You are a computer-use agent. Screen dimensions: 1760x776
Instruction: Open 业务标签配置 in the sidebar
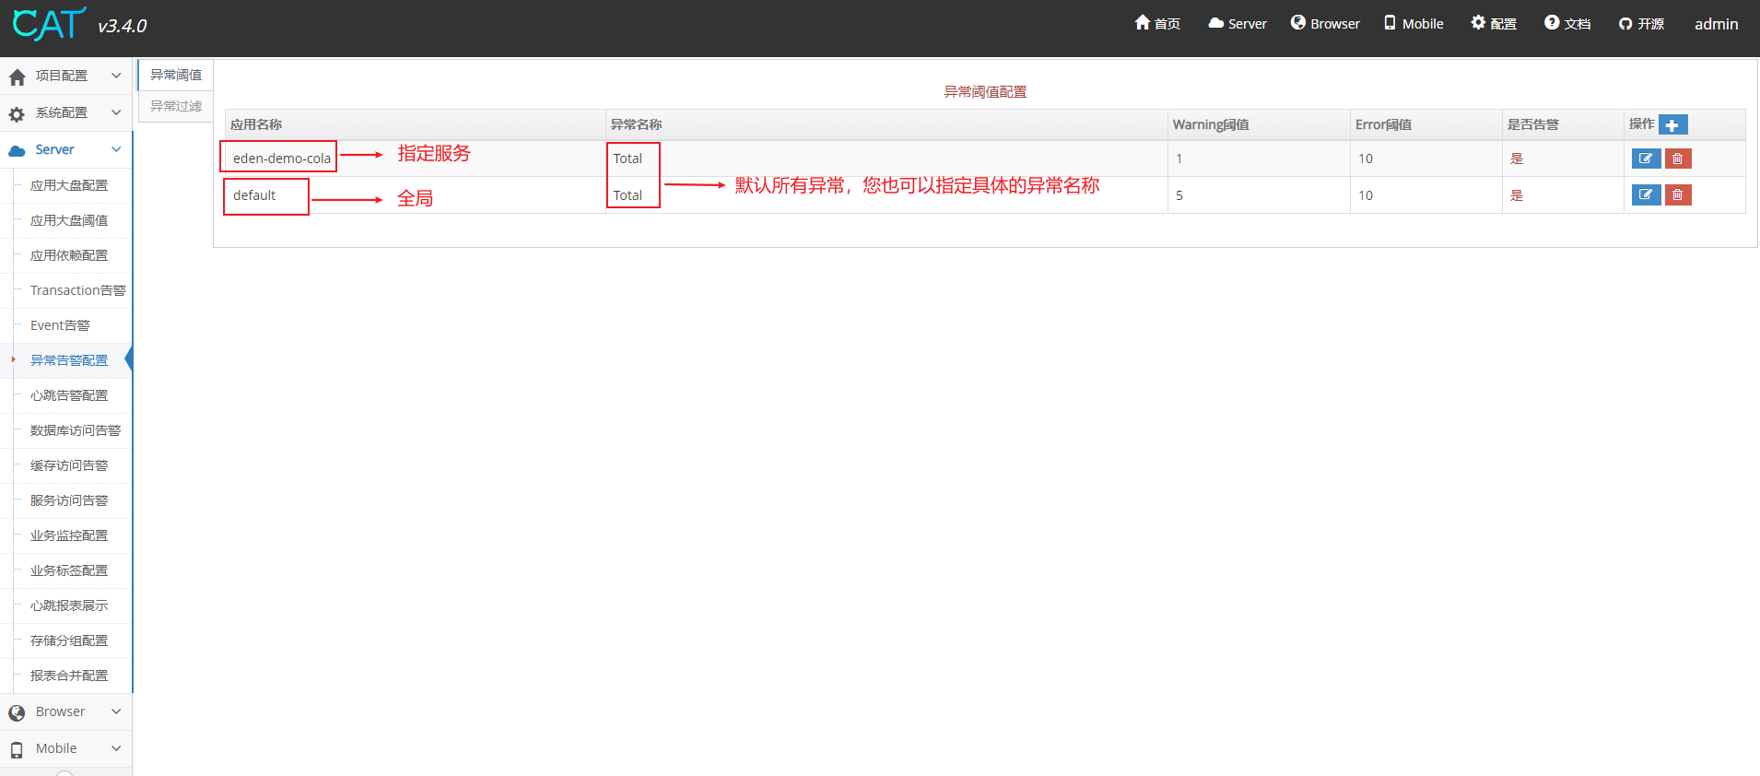point(69,570)
